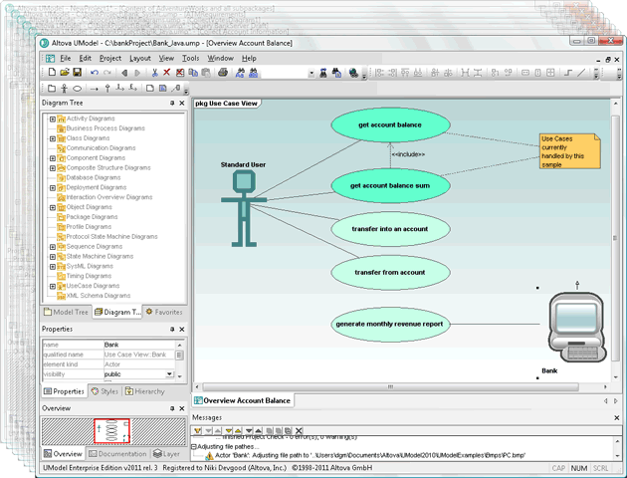Select the Actor stick-figure tool
This screenshot has height=478, width=627.
64,89
